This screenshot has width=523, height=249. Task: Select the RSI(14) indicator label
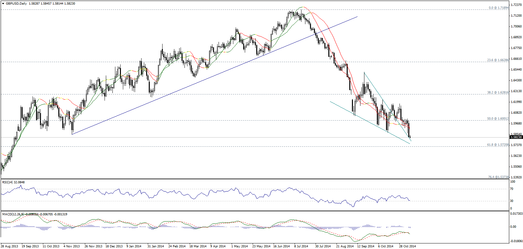(8, 182)
